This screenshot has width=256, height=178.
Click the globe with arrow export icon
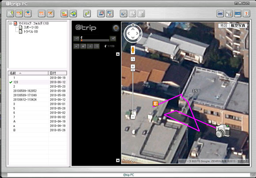coord(73,14)
